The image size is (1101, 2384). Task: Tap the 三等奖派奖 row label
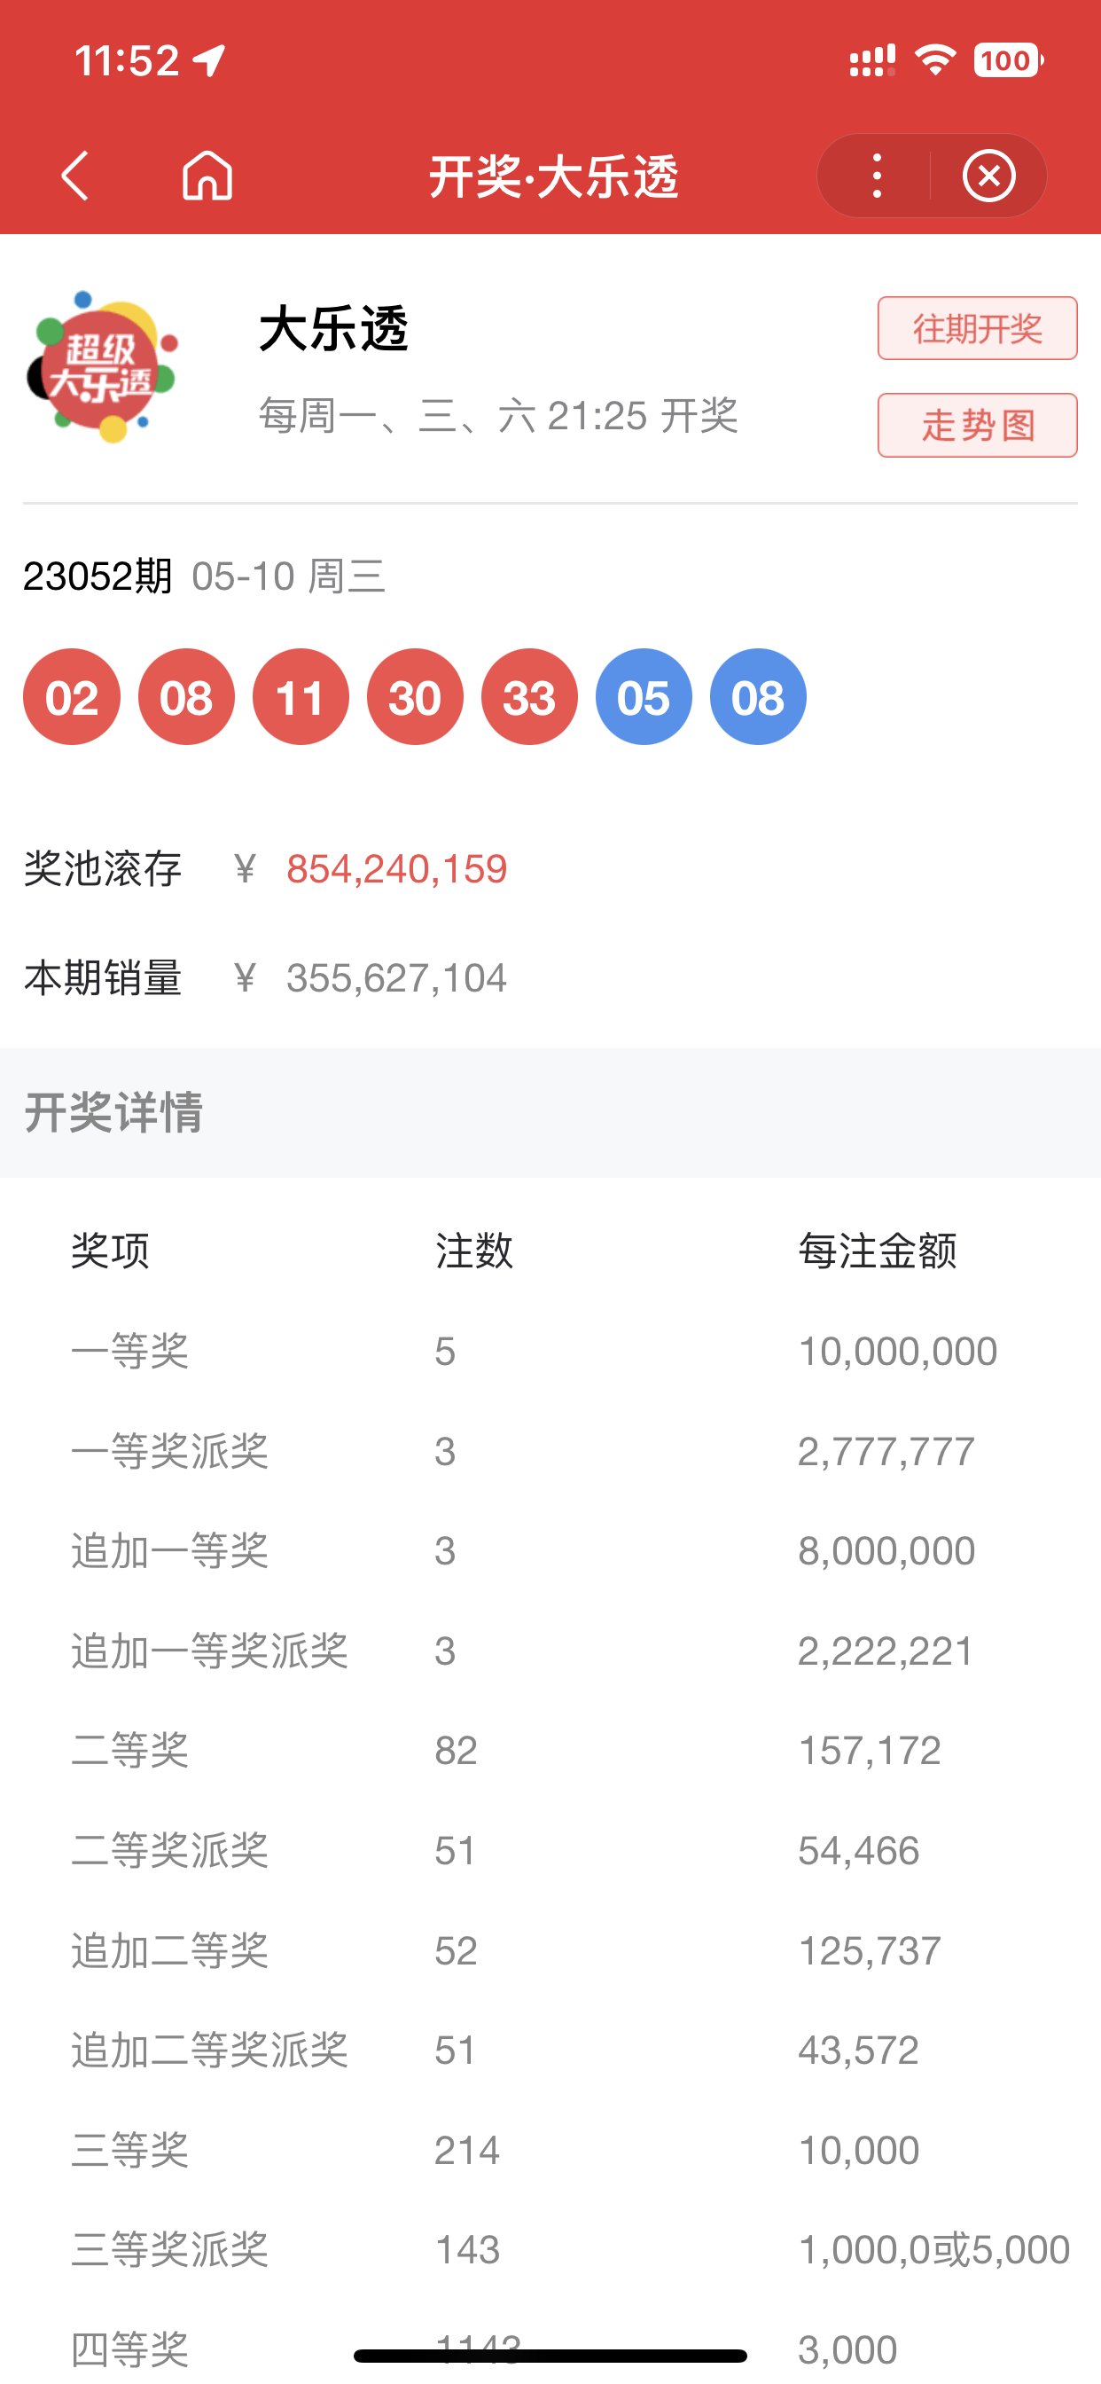coord(170,2250)
